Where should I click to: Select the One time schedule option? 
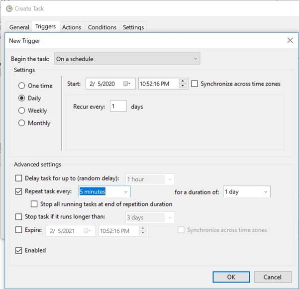(x=21, y=86)
